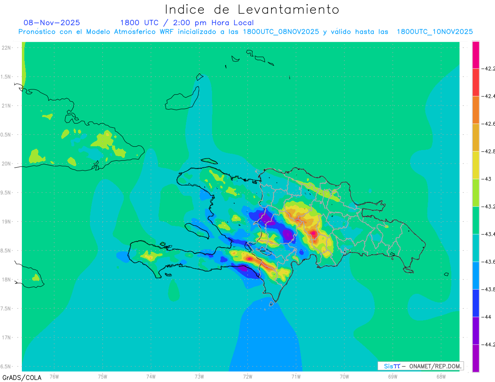Click the 74W longitude label

pyautogui.click(x=151, y=376)
